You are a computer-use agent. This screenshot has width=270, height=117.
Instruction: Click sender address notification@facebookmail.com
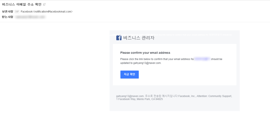[53, 12]
